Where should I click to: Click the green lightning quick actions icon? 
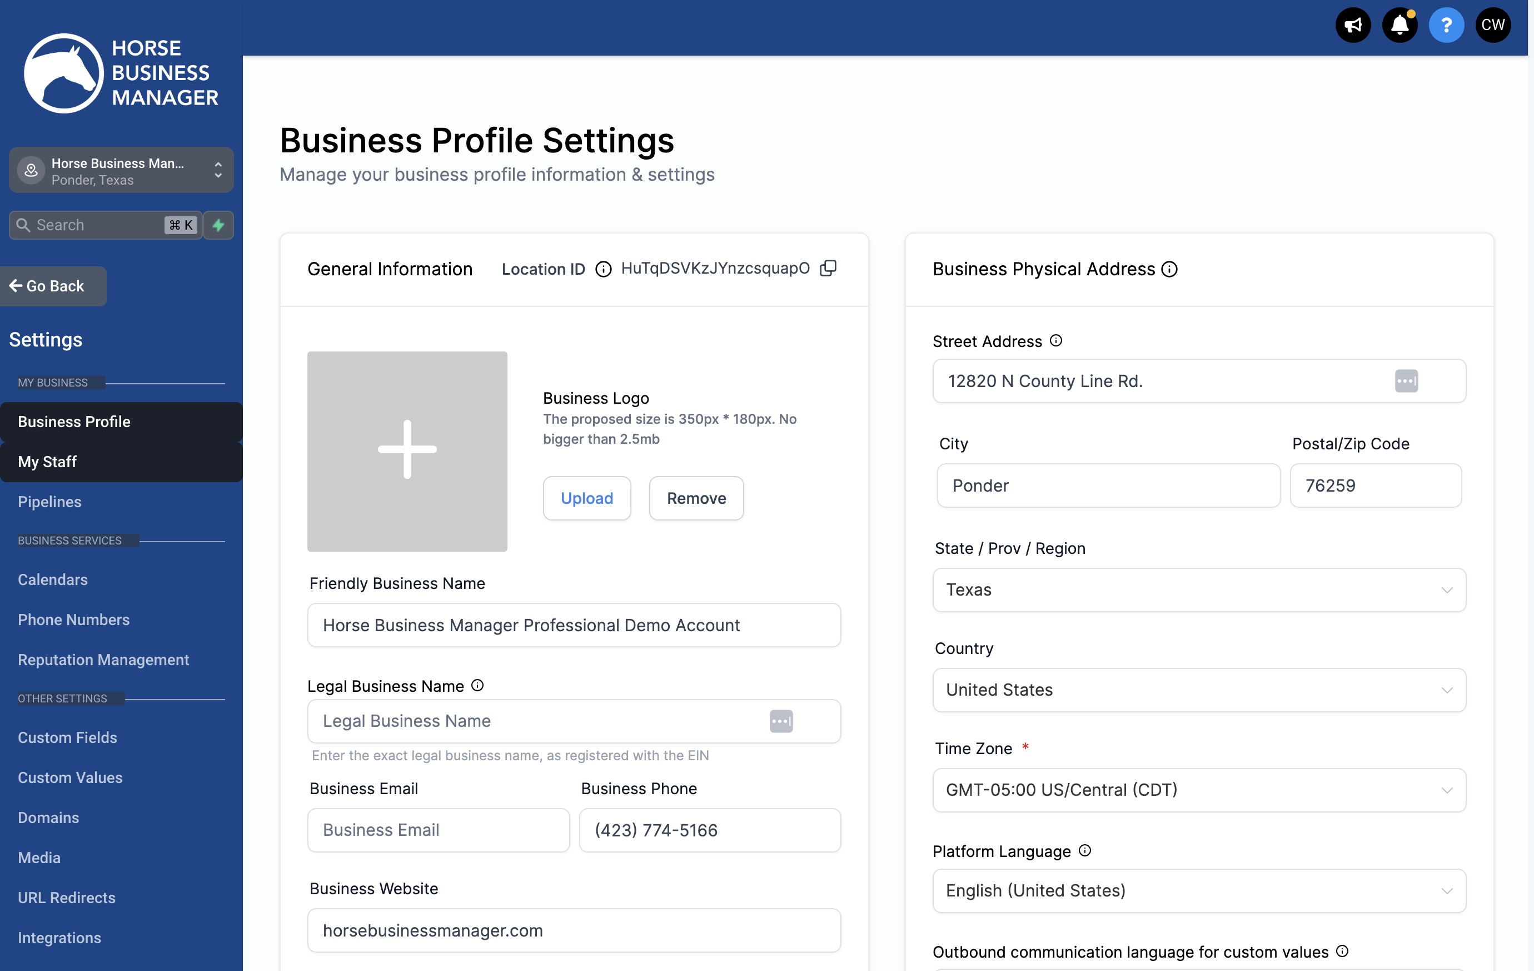(218, 225)
